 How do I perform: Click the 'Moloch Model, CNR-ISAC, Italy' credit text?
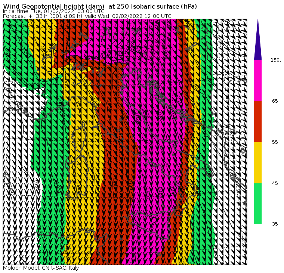tap(41, 268)
